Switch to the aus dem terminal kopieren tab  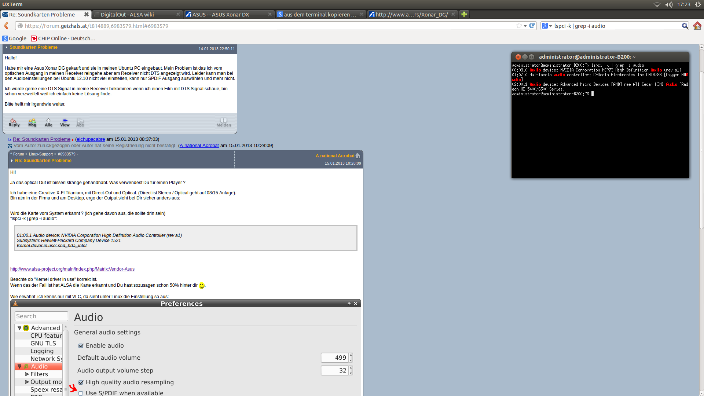(x=321, y=14)
